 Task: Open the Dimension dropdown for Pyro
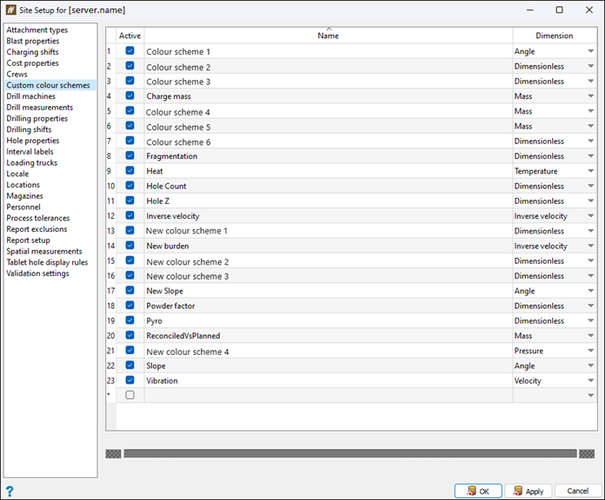click(590, 320)
